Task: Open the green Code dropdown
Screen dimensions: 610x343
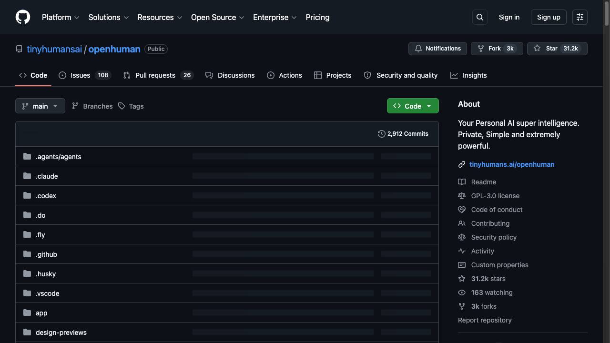Action: coord(413,106)
